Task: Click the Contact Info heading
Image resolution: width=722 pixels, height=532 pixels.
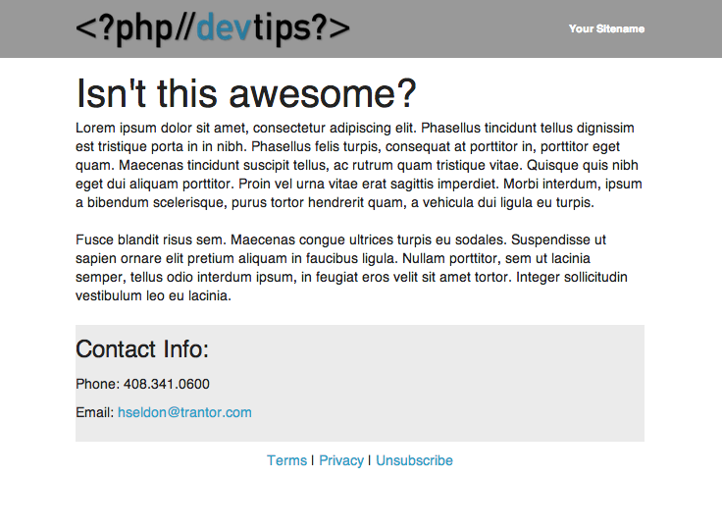Action: pos(142,348)
